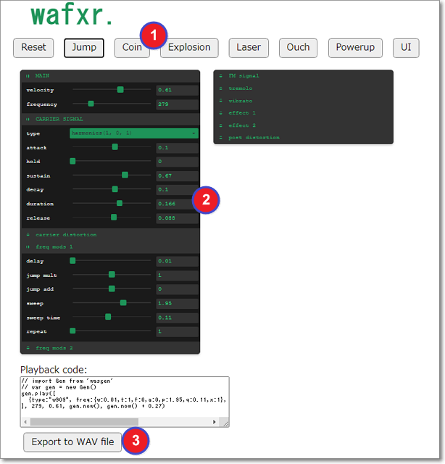Select the Ouch sound preset
The image size is (445, 464).
[298, 48]
